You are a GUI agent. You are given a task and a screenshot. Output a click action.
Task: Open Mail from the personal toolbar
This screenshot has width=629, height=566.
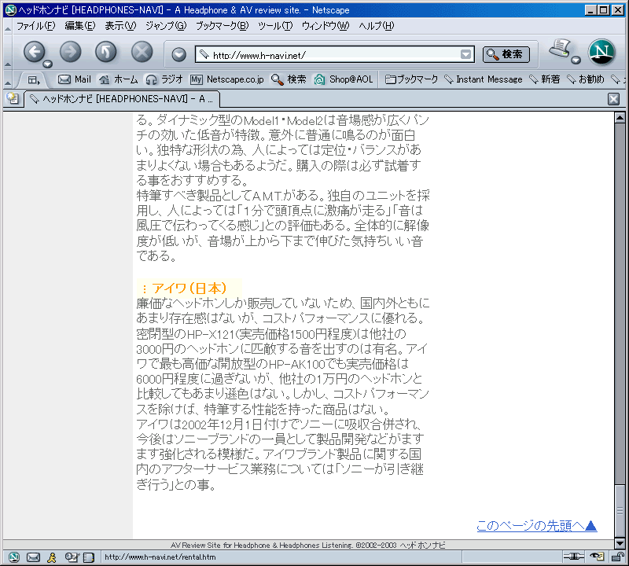pyautogui.click(x=75, y=79)
